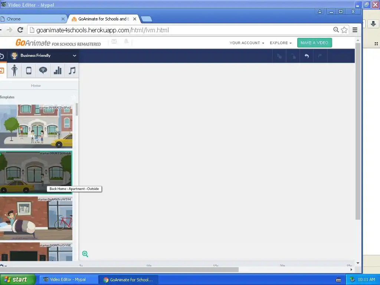Open a new browser tab
This screenshot has height=285, width=380.
146,19
